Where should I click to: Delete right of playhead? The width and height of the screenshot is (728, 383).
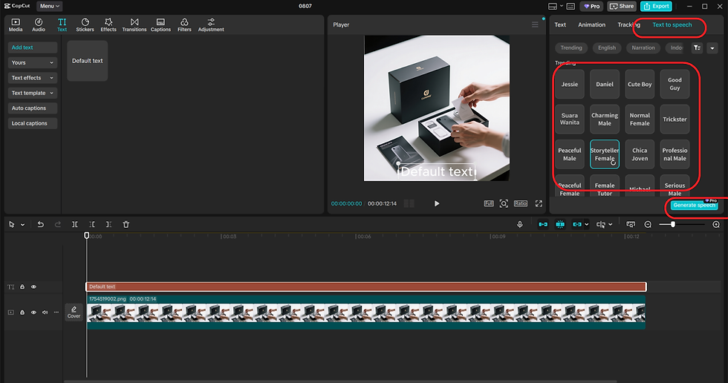108,224
